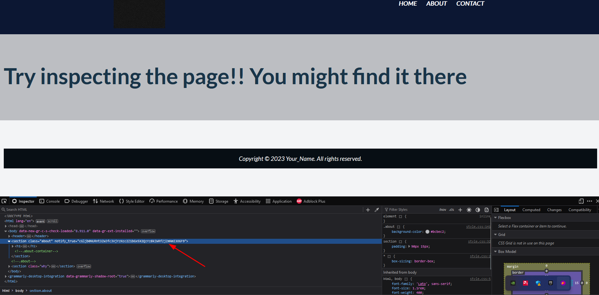
Task: Toggle print media simulation
Action: [x=487, y=210]
